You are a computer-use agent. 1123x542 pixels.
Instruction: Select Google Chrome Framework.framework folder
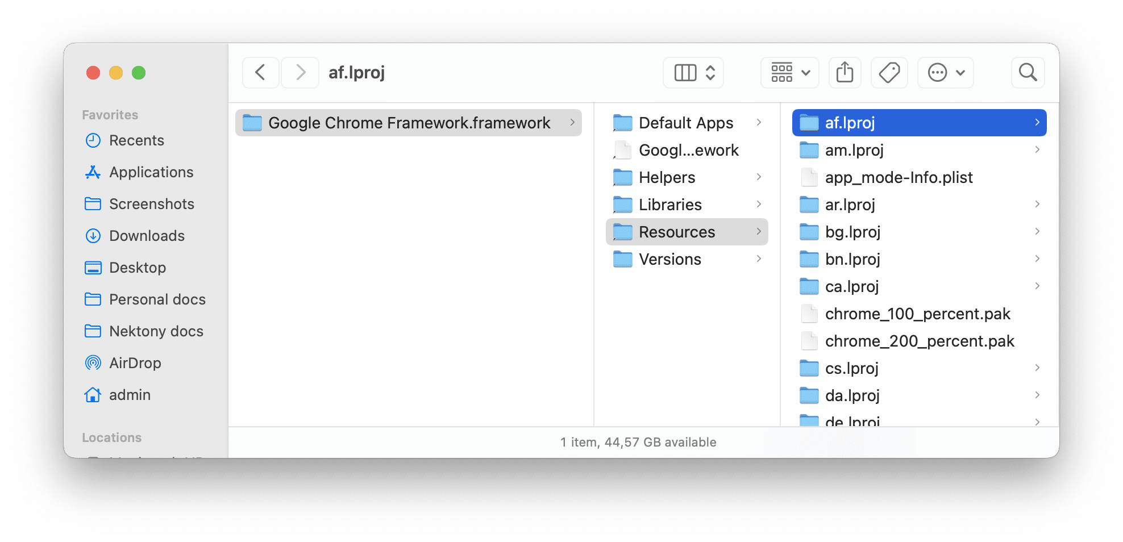409,123
